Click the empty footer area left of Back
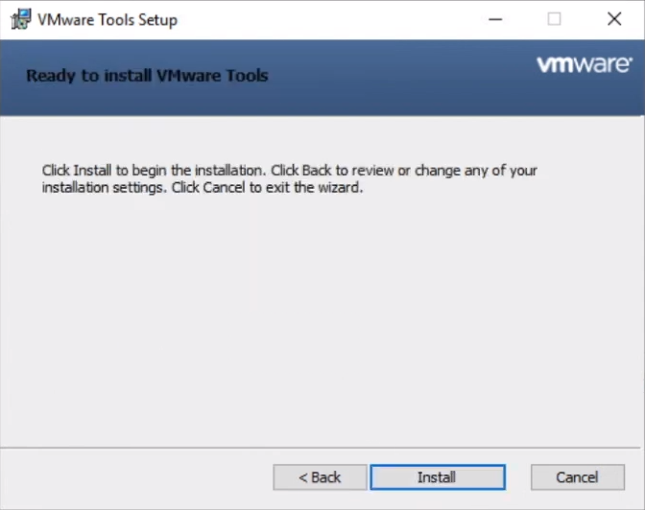The width and height of the screenshot is (645, 510). coord(134,477)
